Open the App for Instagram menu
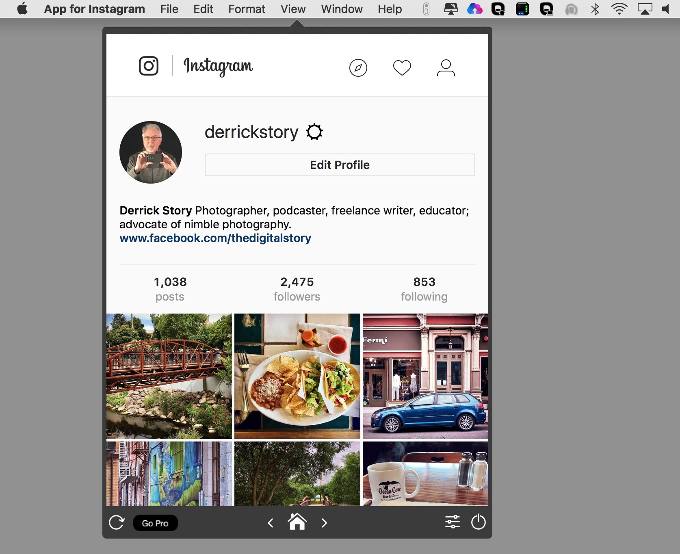Viewport: 680px width, 554px height. pyautogui.click(x=94, y=9)
